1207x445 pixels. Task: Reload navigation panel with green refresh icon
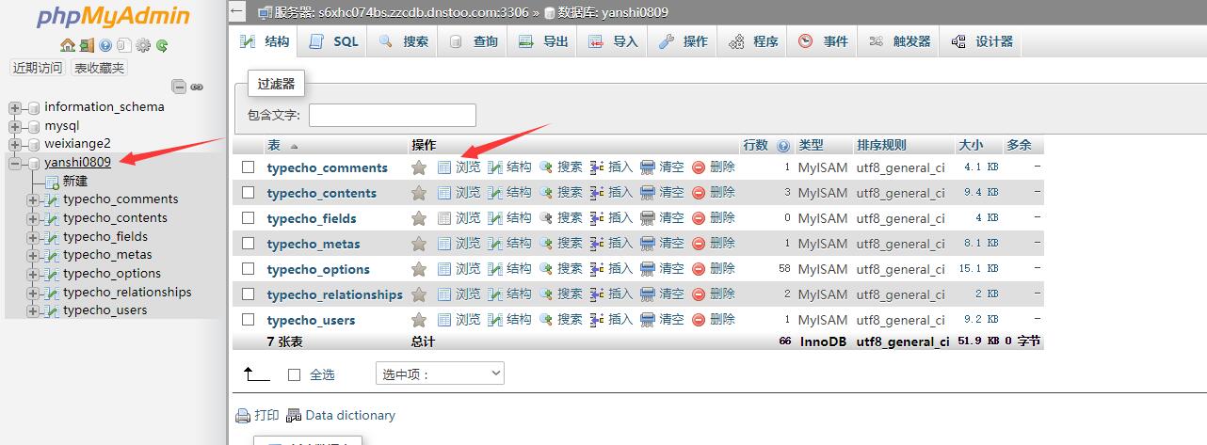(x=162, y=45)
